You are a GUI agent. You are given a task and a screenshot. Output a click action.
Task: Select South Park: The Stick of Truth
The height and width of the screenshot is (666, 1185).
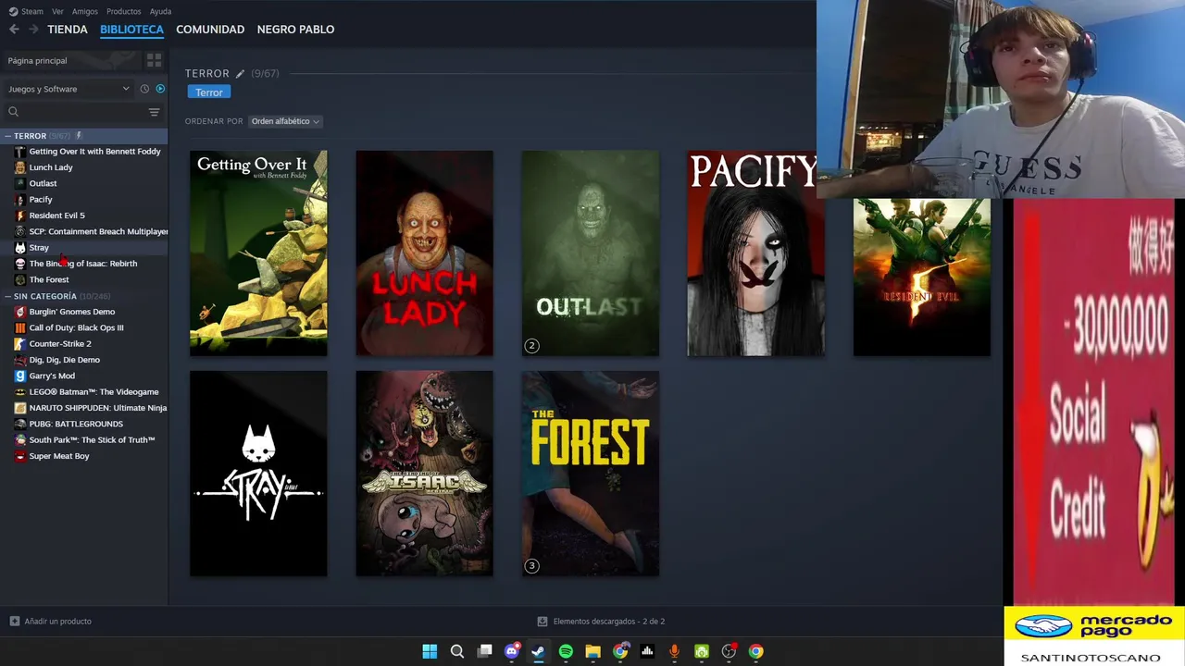(x=84, y=440)
